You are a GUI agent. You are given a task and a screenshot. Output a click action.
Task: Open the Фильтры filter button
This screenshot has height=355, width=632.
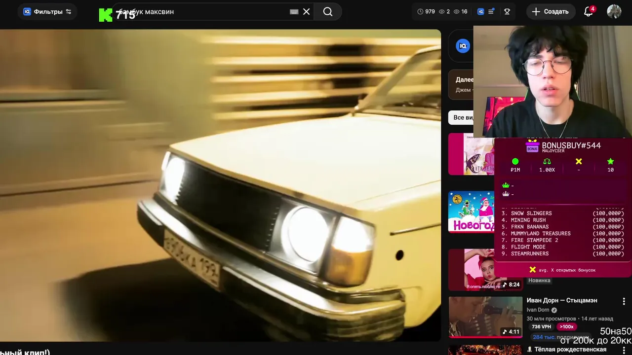click(47, 12)
